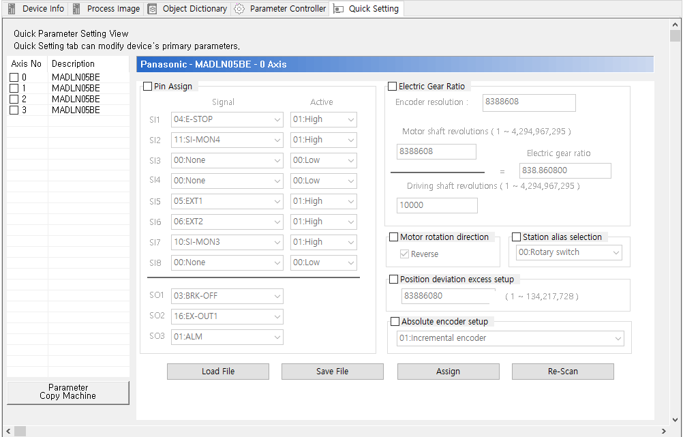Click the Device Info tab icon
Image resolution: width=683 pixels, height=437 pixels.
coord(12,9)
